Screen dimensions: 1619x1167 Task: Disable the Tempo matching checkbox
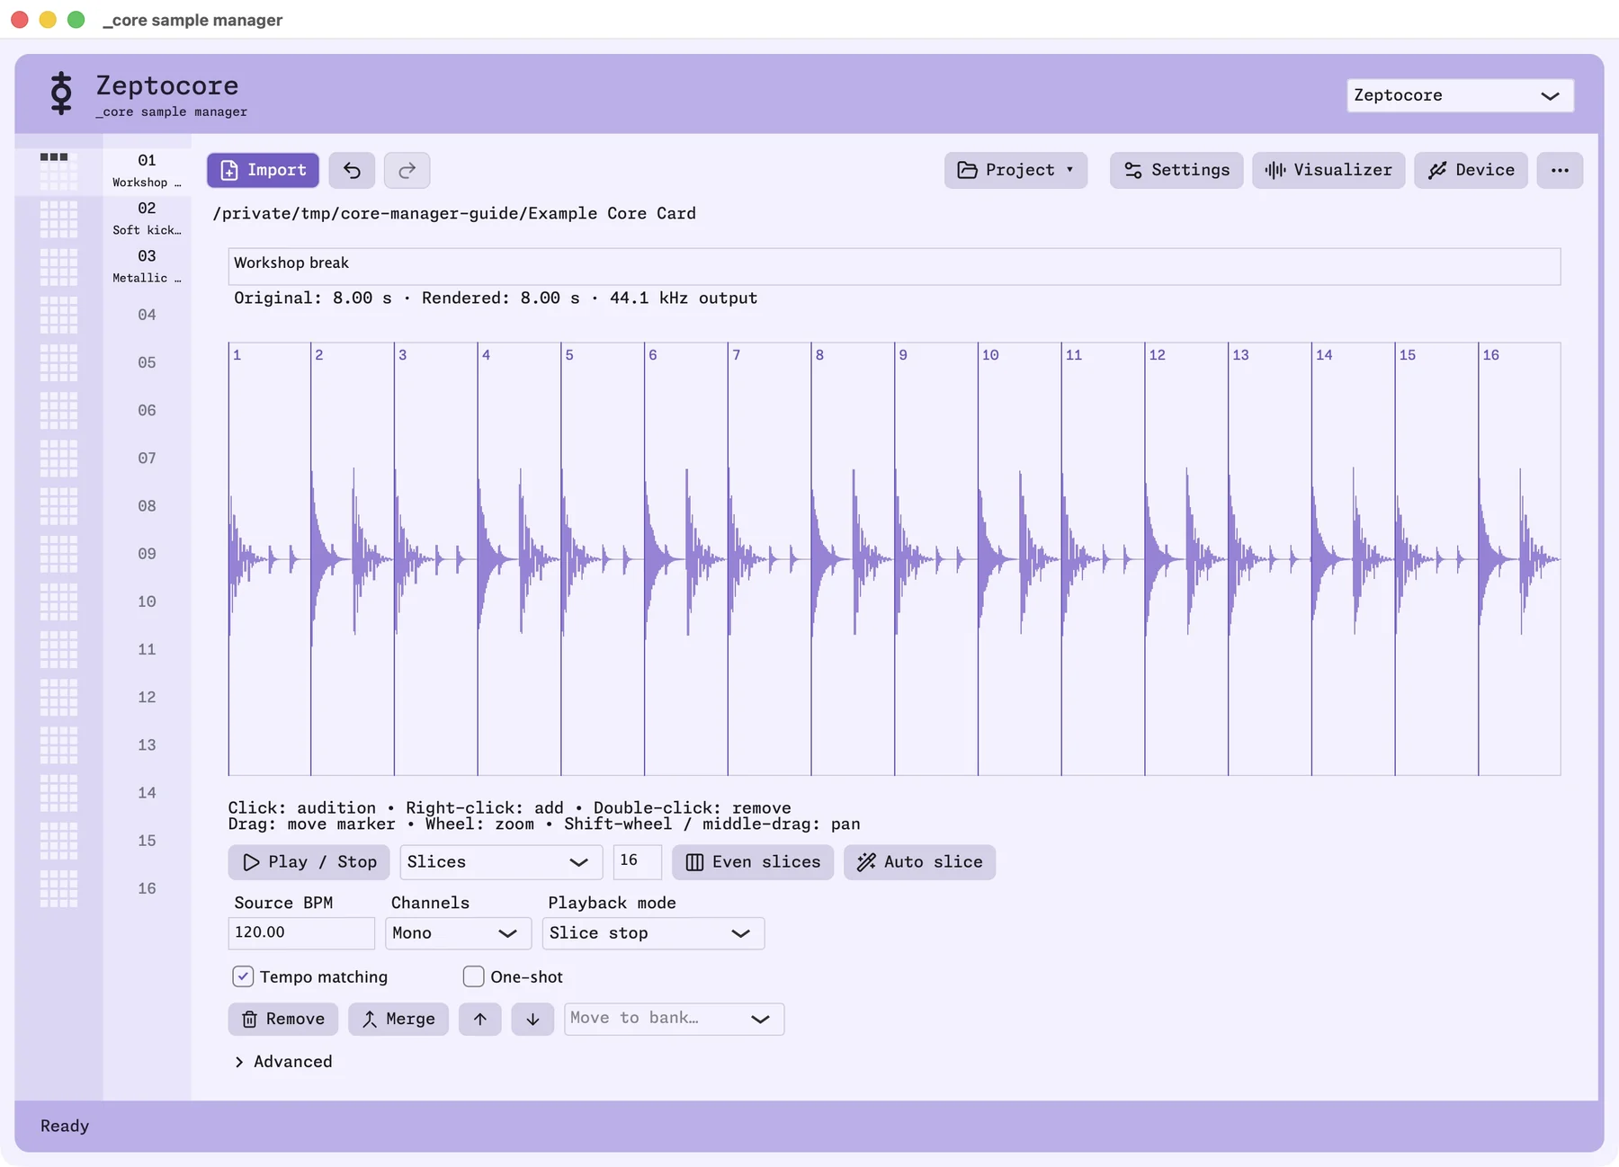point(243,976)
